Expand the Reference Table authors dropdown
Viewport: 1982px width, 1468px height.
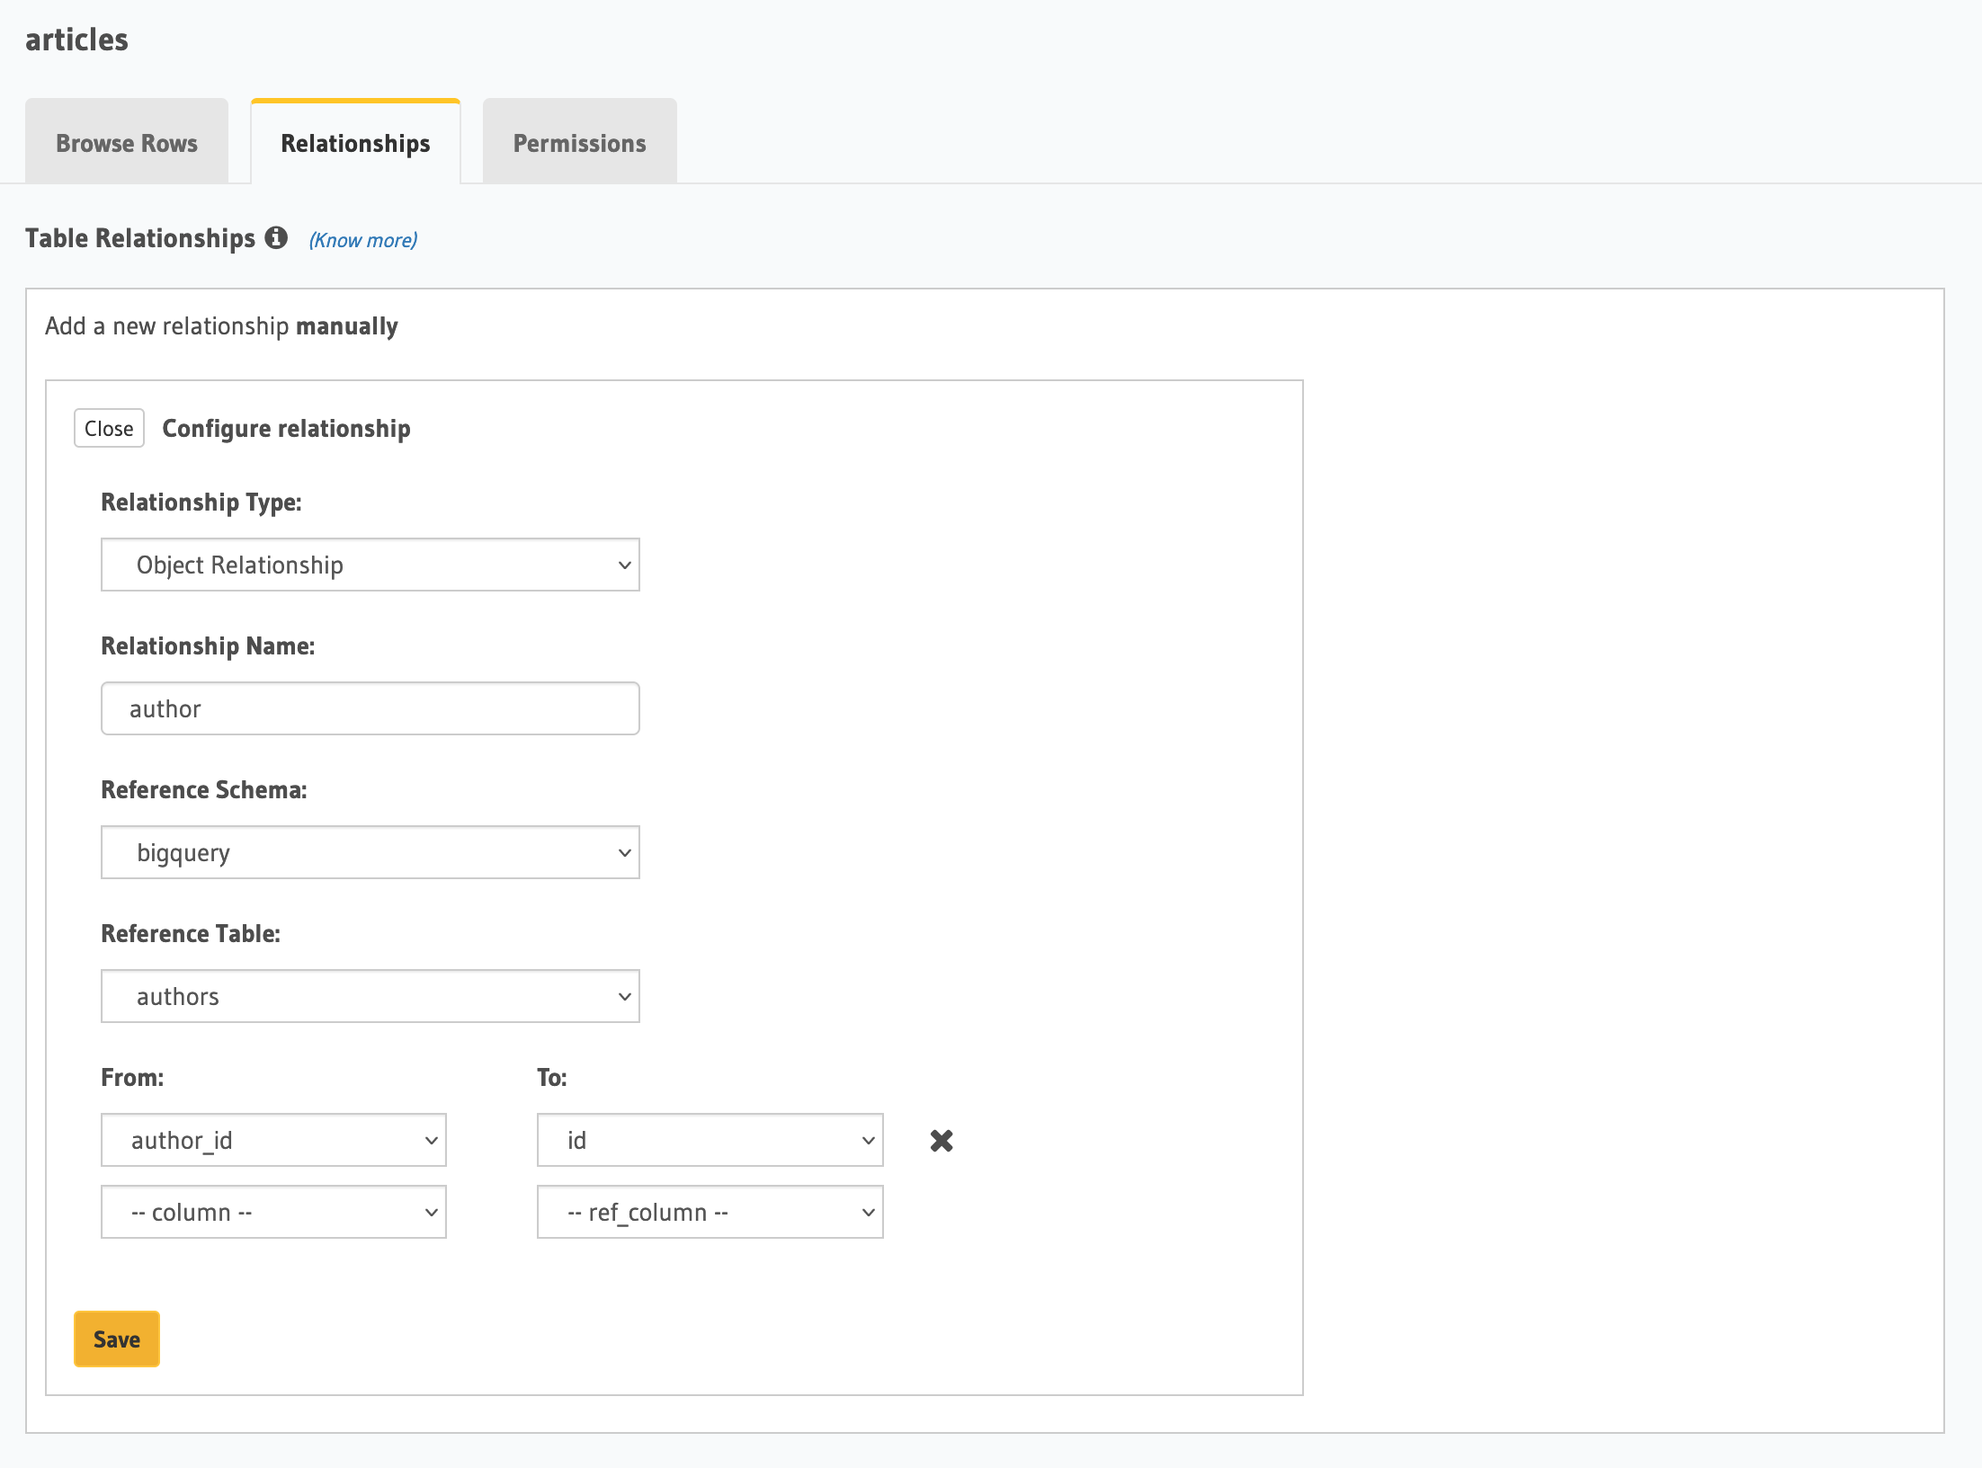tap(370, 996)
